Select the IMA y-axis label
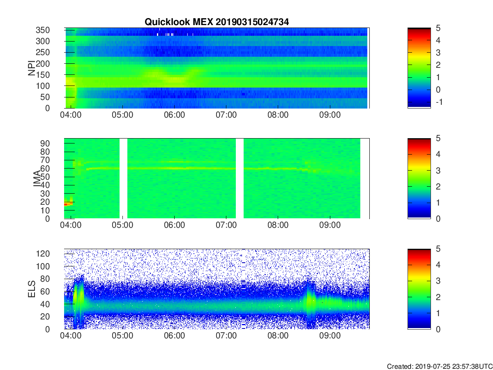 pyautogui.click(x=37, y=178)
